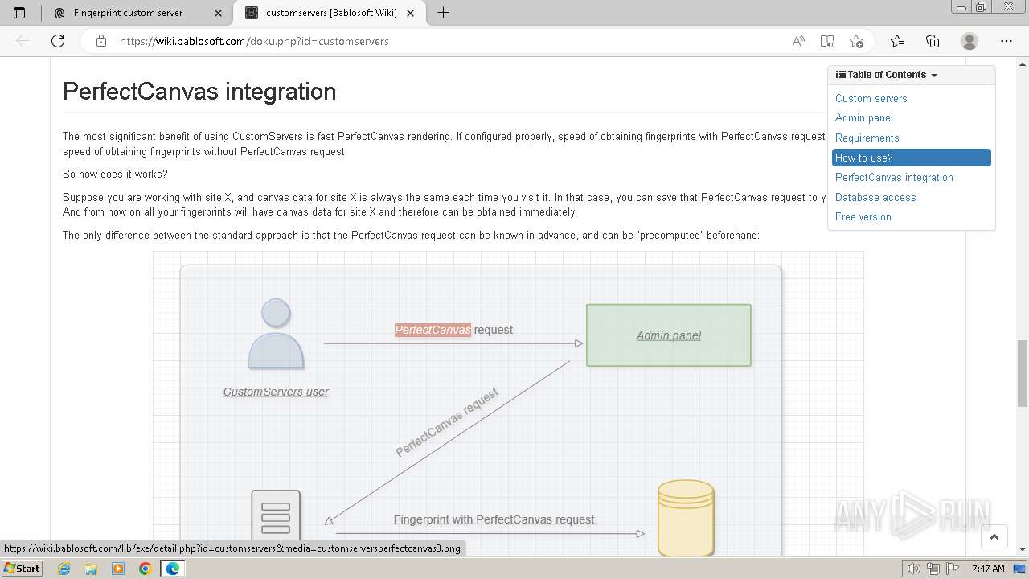Close the Fingerprint custom server tab
1029x579 pixels.
pyautogui.click(x=219, y=13)
